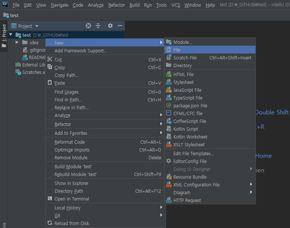Open the Project view dropdown arrow
This screenshot has width=290, height=228.
37,26
